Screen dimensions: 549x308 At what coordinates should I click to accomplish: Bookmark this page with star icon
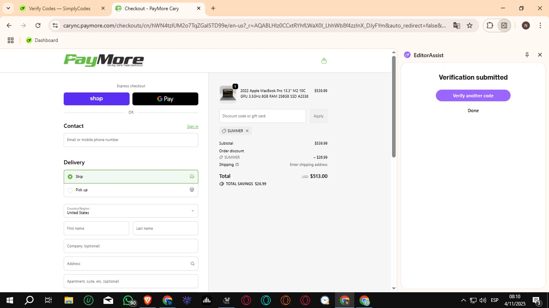coord(470,25)
